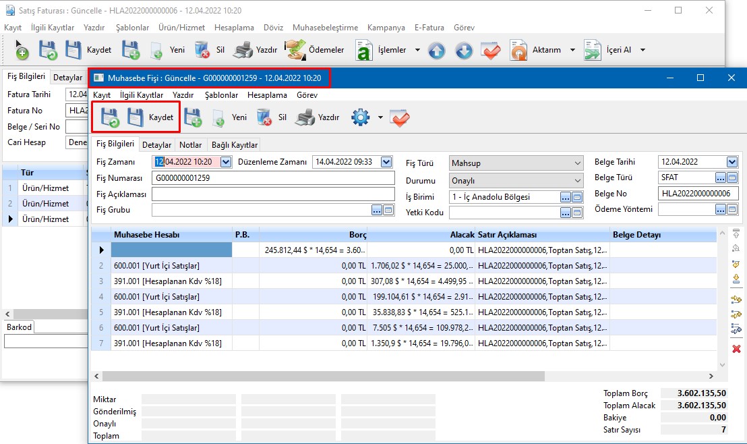Viewport: 747px width, 444px height.
Task: Click Belge Türü lookup ellipsis button
Action: point(720,178)
